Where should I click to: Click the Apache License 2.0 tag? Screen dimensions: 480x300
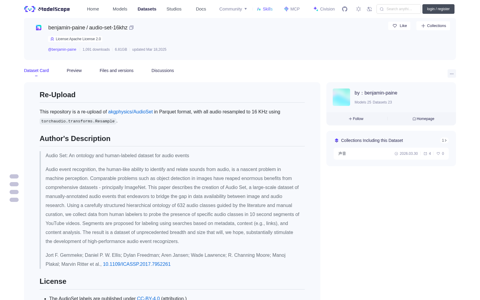coord(75,39)
